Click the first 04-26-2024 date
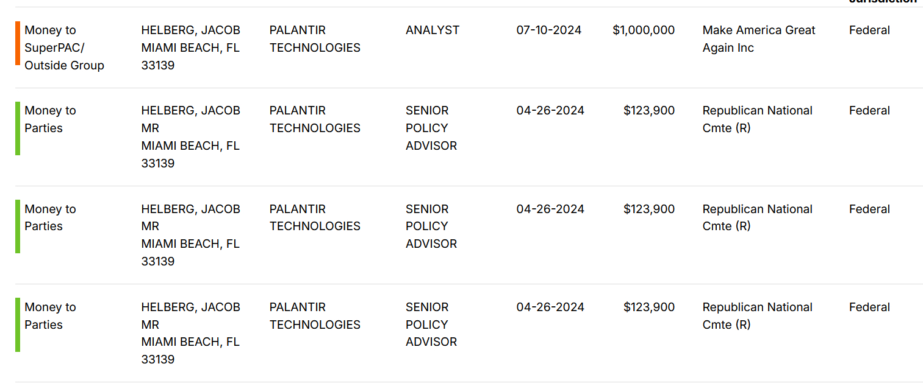 550,111
